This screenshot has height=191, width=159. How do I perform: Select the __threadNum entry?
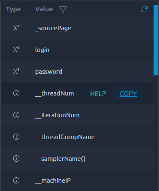[x=77, y=93]
